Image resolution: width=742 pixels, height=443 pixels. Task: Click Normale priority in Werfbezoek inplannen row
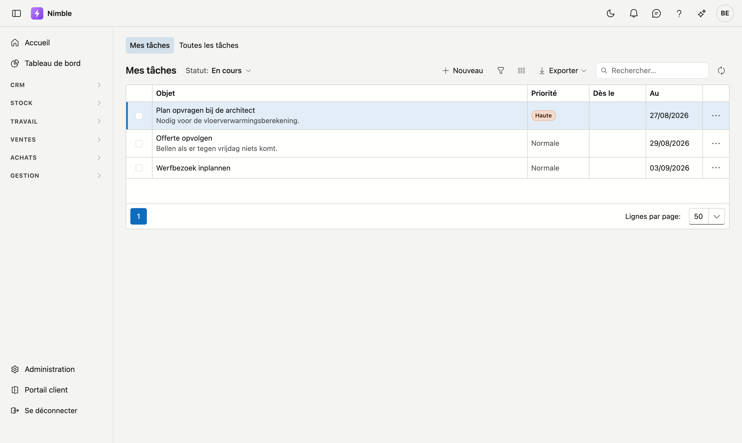point(545,168)
